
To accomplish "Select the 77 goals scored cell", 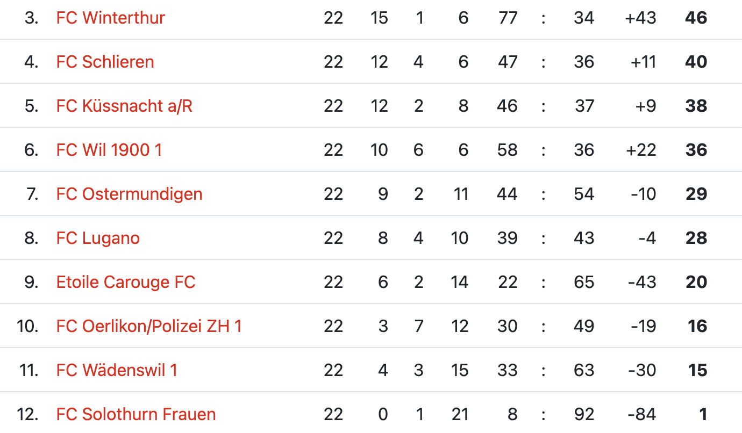I will coord(507,18).
